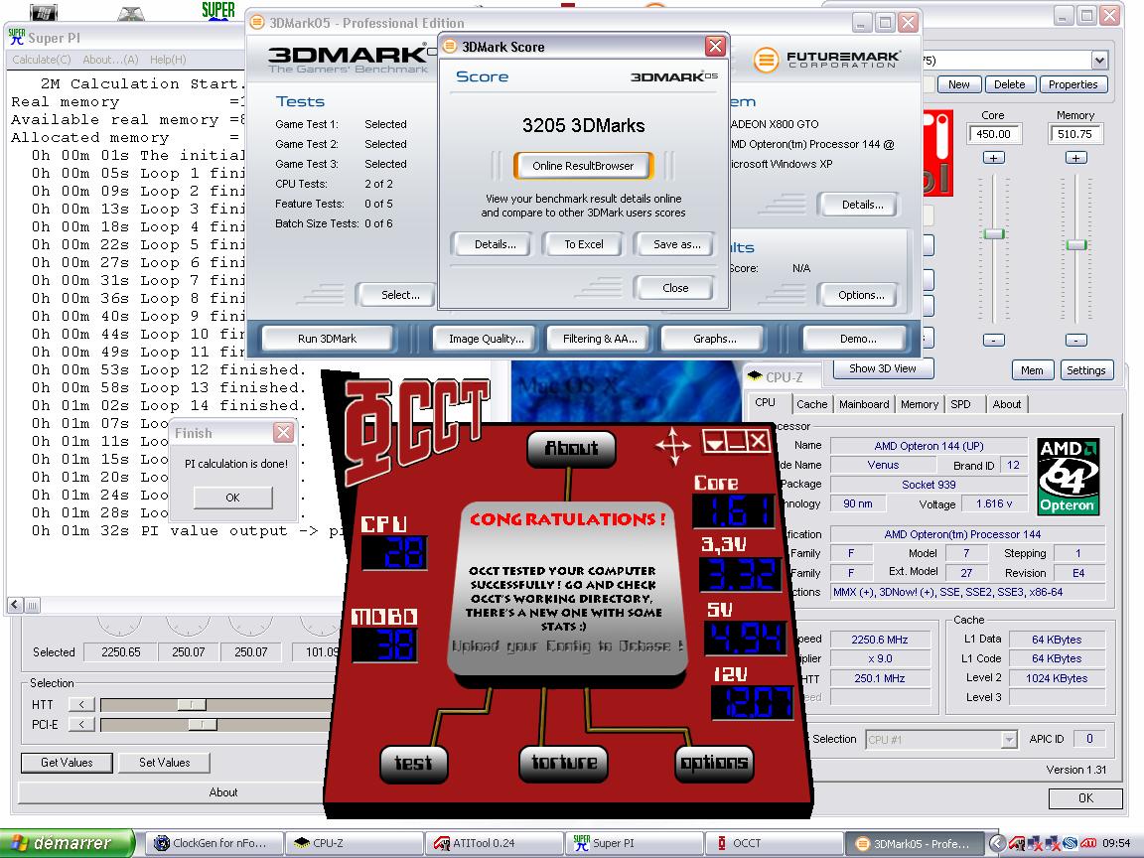Screen dimensions: 1144x858
Task: Minimize OCCT with underscore icon
Action: [736, 441]
